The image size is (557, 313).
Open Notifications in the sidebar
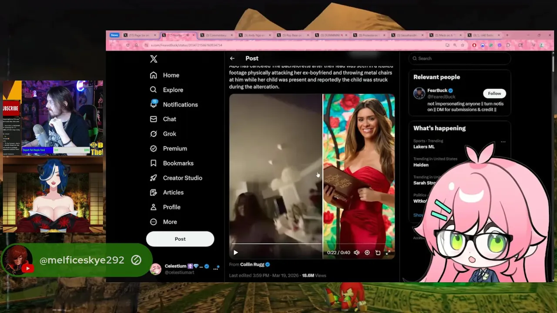click(x=174, y=104)
